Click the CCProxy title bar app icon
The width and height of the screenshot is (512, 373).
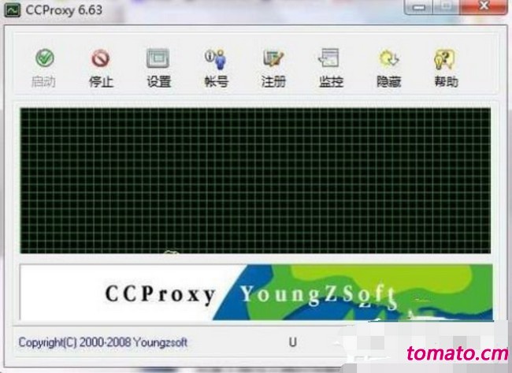(x=12, y=10)
